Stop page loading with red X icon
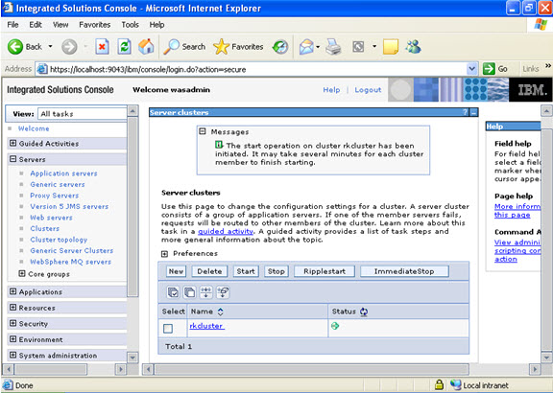553x393 pixels. 102,46
